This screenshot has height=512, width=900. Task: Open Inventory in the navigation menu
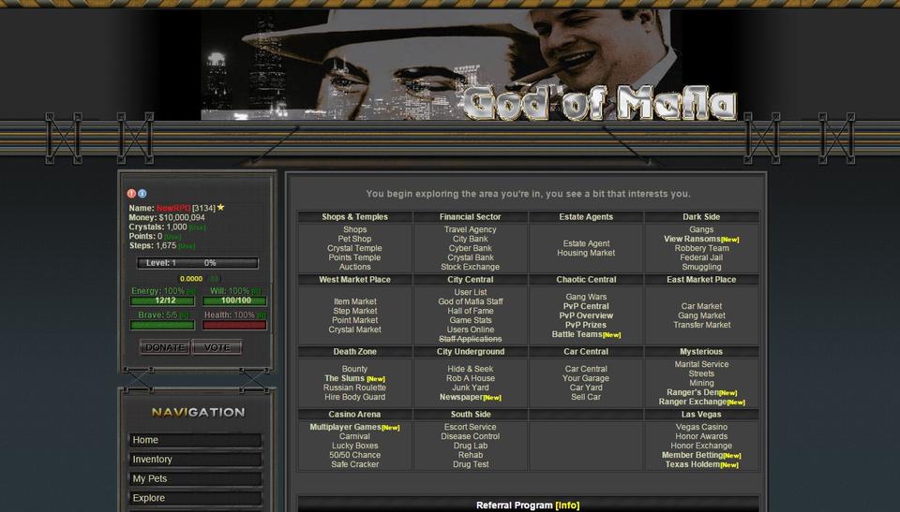point(195,460)
